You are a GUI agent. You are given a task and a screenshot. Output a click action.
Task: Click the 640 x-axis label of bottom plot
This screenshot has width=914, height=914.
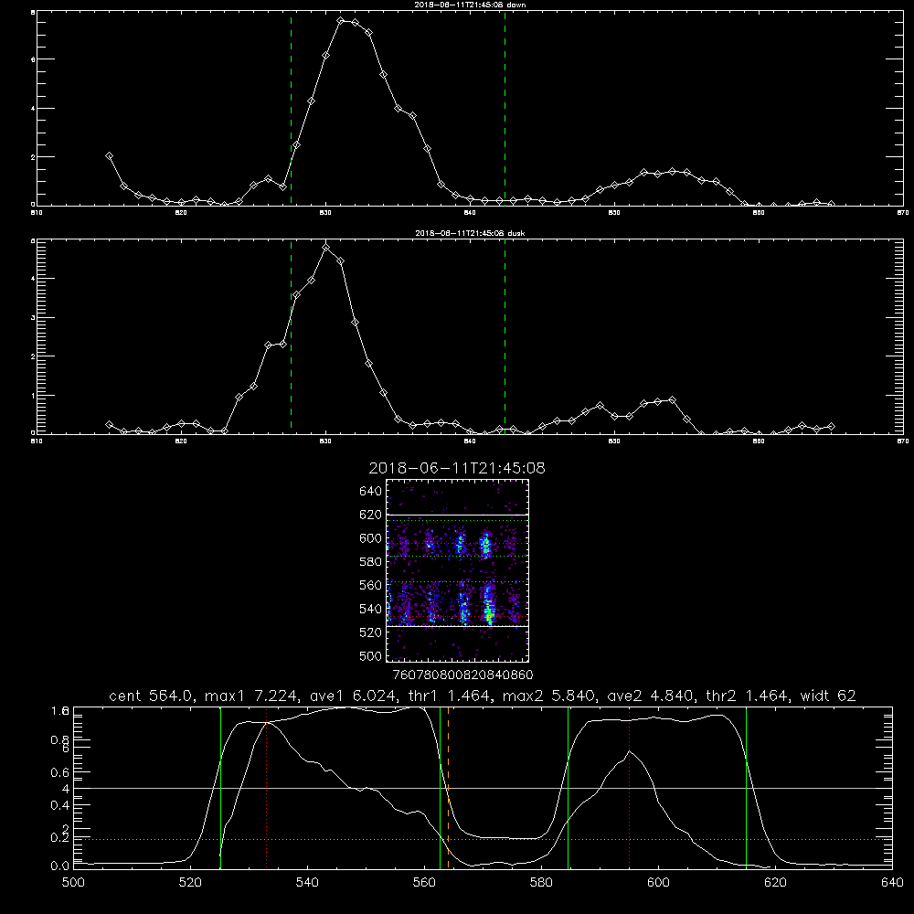[x=892, y=883]
